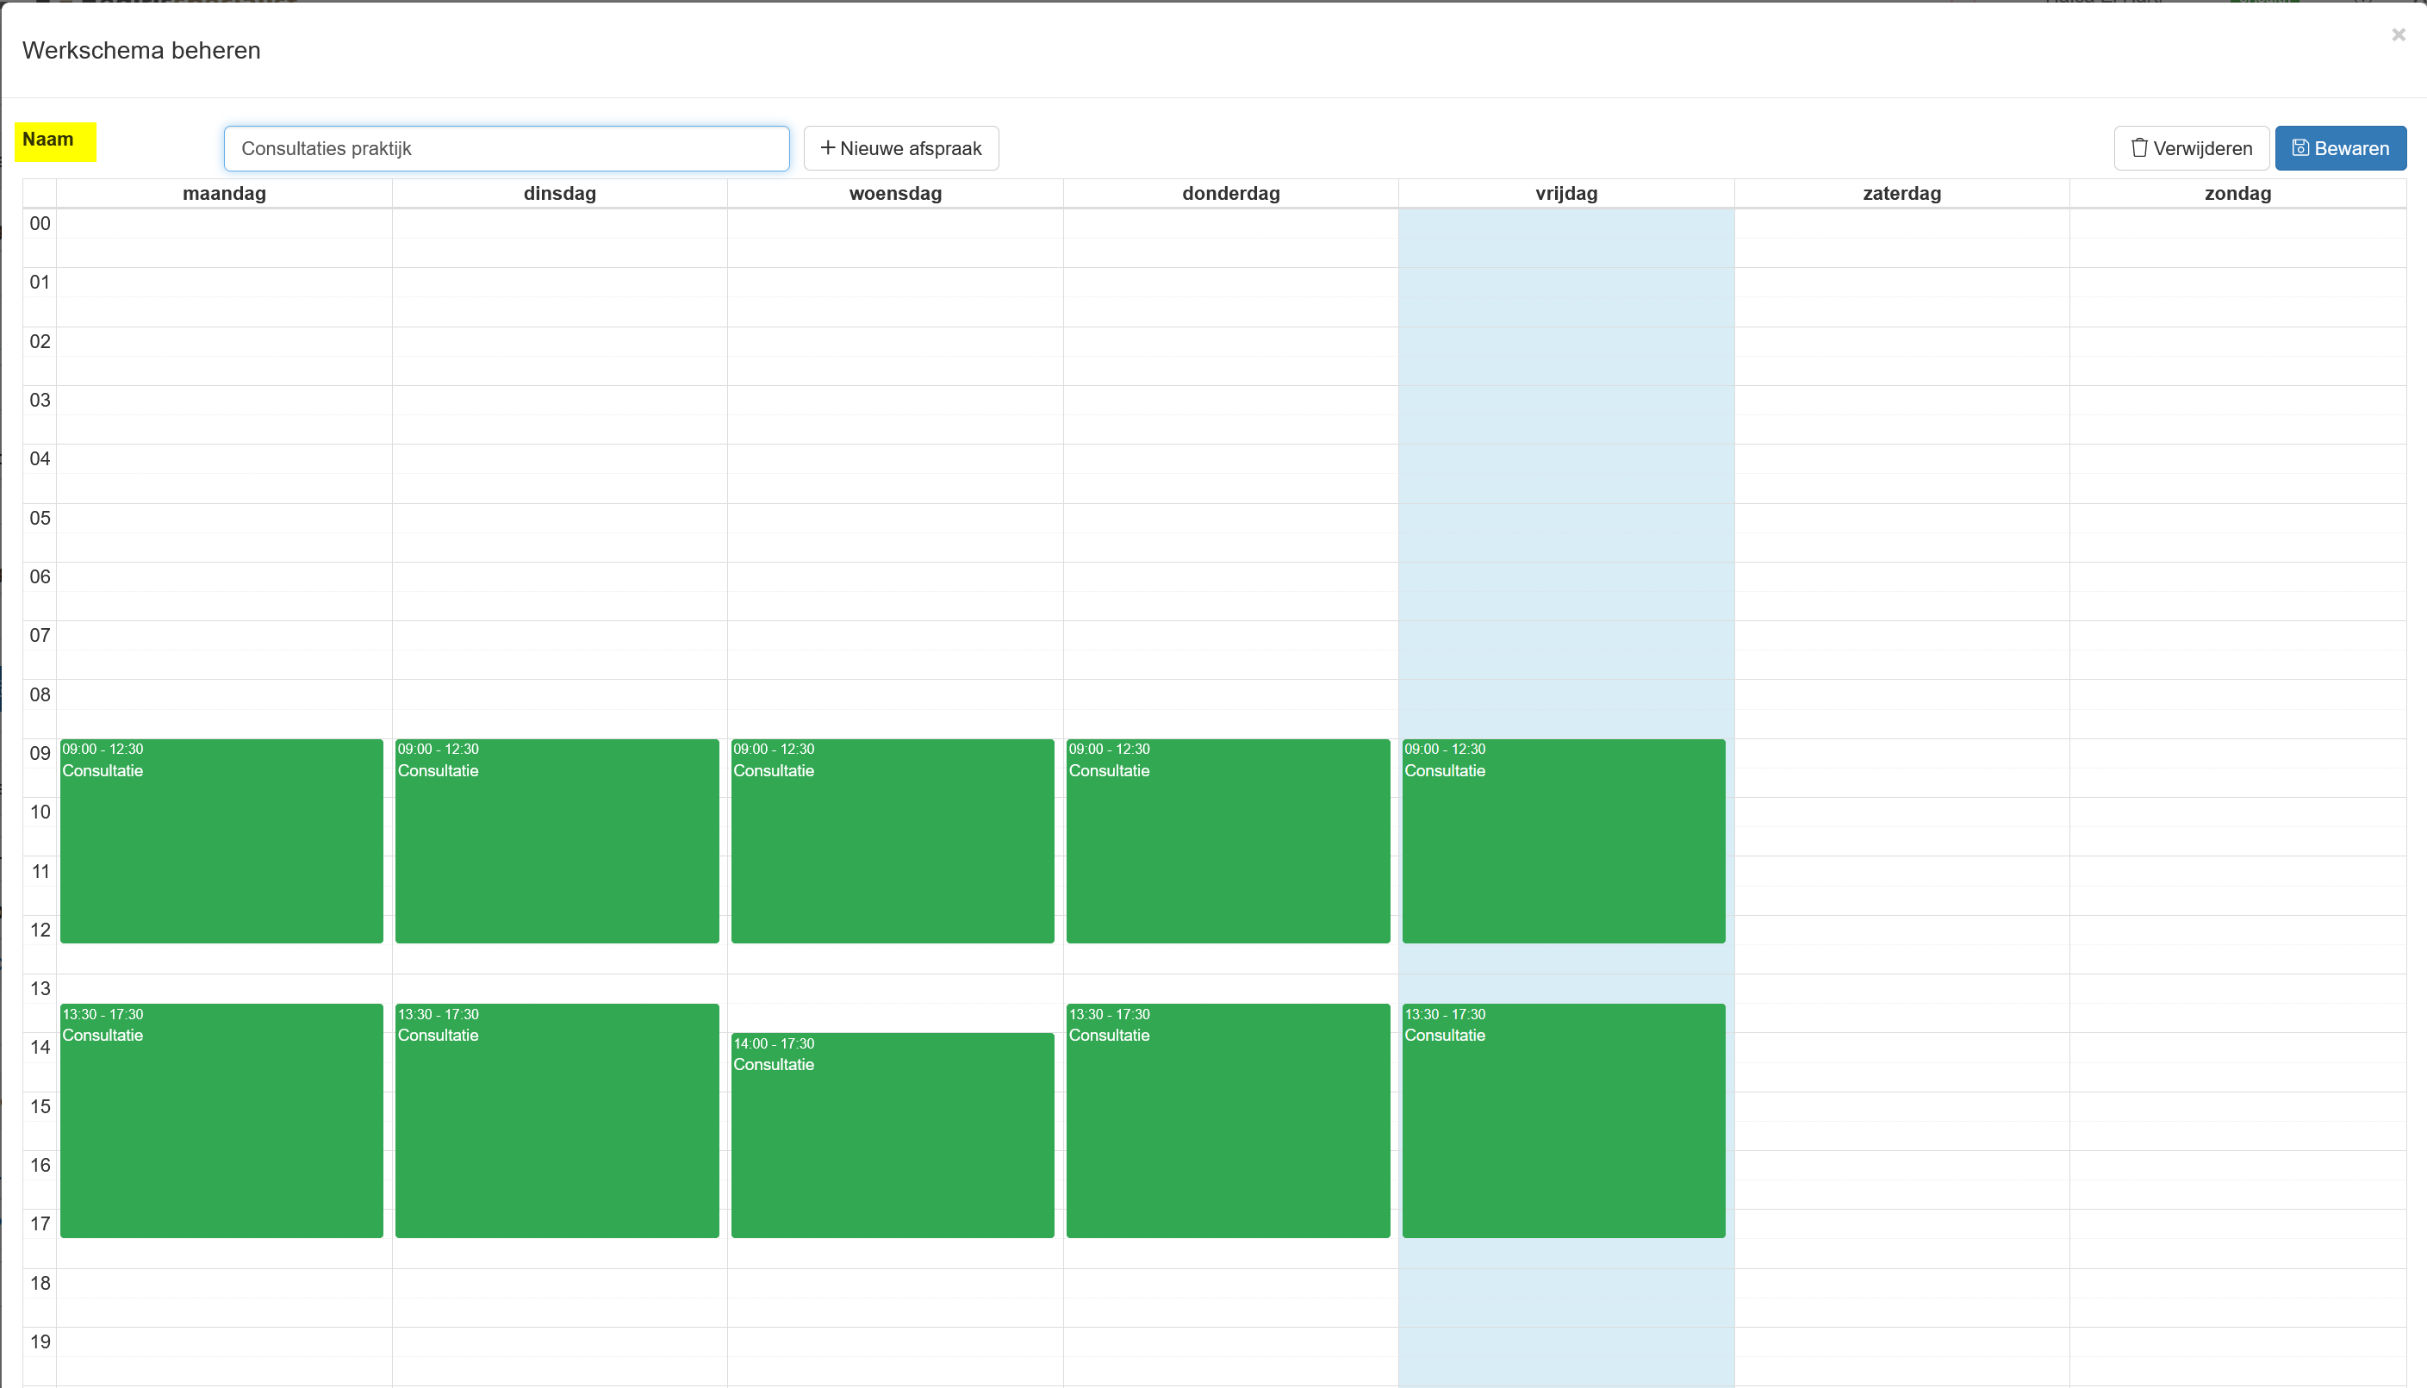Click the Naam label

[47, 140]
